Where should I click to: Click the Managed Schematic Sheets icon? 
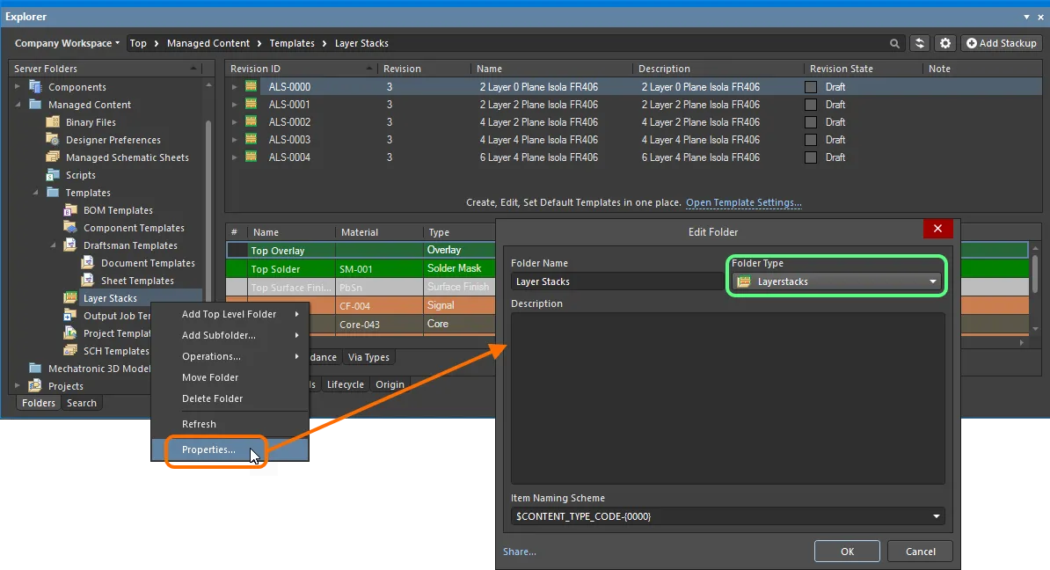(53, 157)
